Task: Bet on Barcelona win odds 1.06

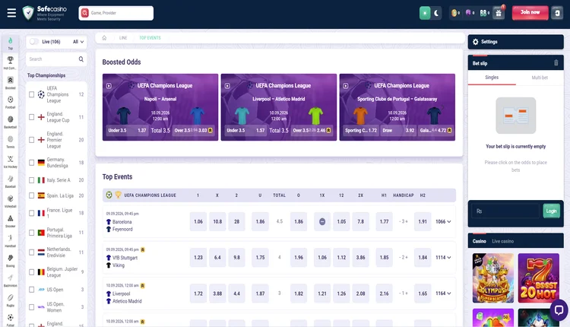Action: 198,221
